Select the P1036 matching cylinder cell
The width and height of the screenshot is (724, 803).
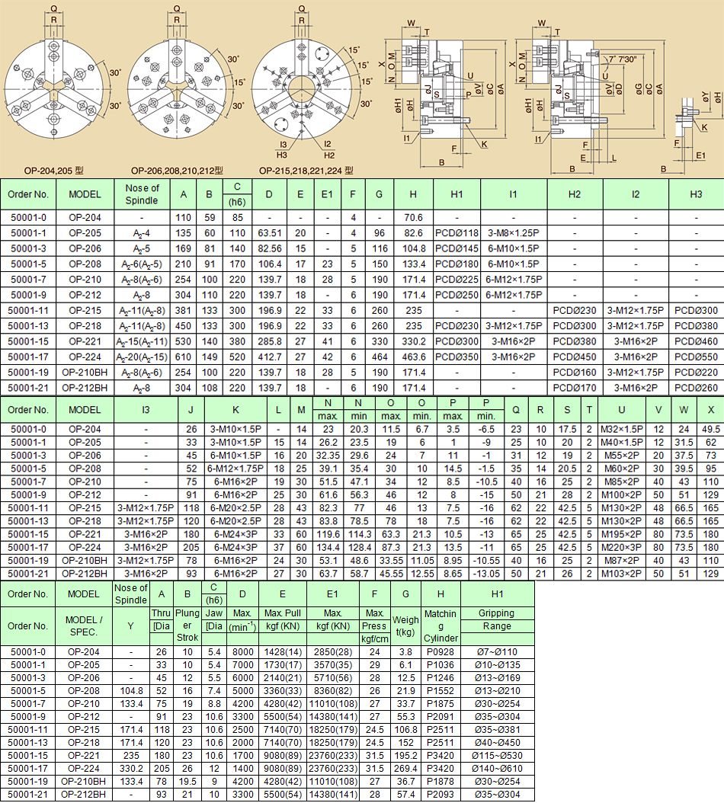440,665
